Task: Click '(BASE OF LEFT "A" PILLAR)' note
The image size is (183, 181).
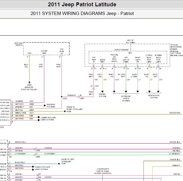Action: click(68, 160)
